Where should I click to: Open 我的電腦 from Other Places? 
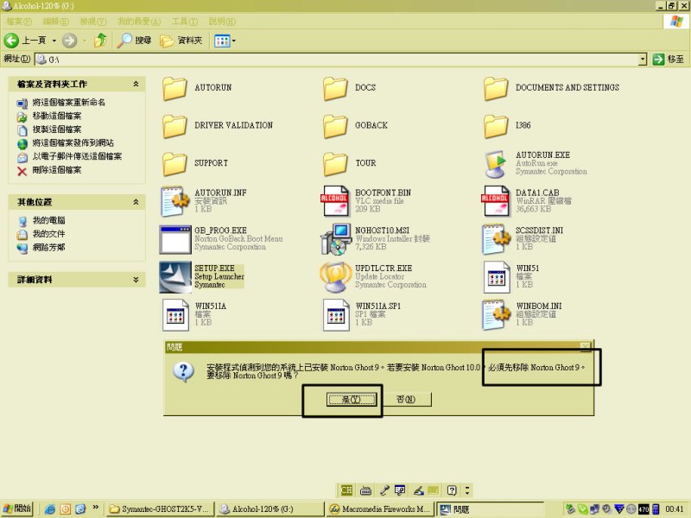[48, 220]
